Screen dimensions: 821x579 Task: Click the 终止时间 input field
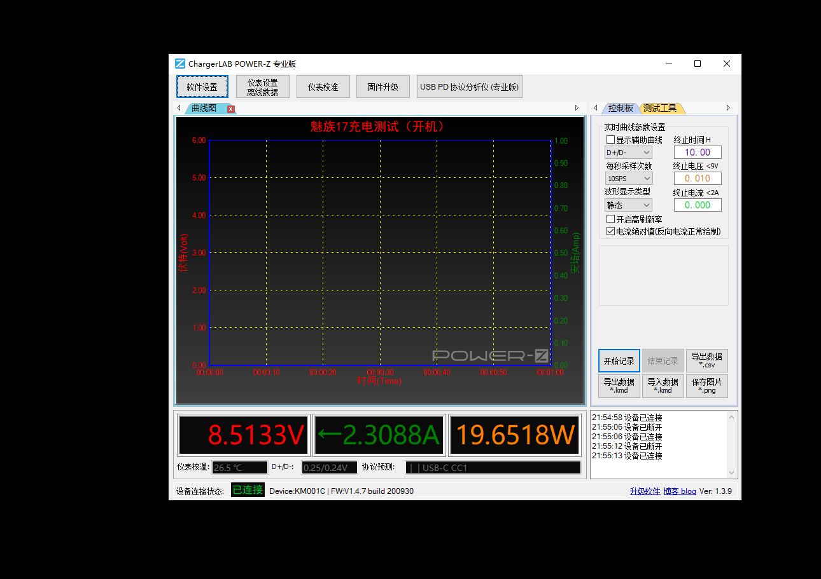[697, 153]
